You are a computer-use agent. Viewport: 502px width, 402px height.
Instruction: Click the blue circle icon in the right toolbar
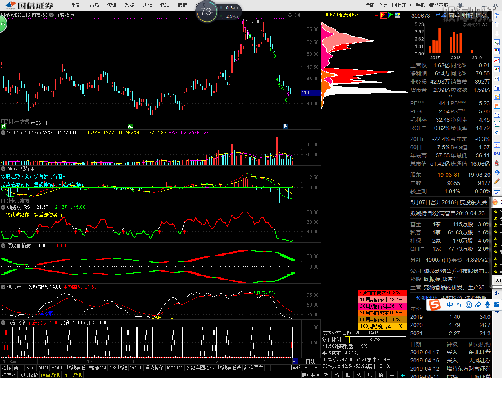[x=497, y=133]
